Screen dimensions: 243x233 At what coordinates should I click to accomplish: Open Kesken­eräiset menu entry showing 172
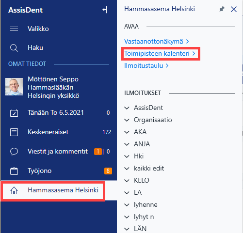point(59,132)
